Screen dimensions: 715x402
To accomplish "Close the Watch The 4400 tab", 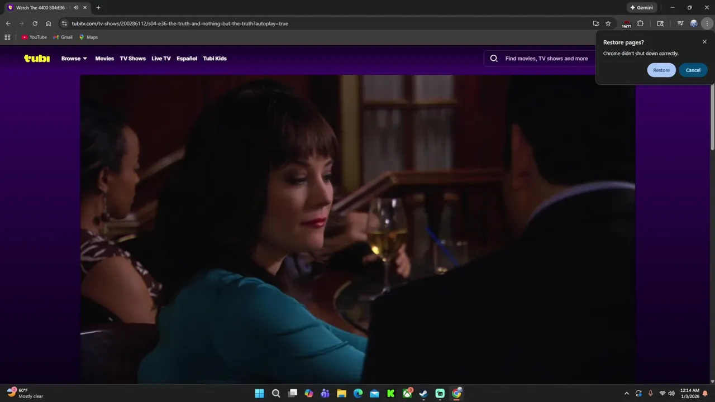I will (85, 8).
